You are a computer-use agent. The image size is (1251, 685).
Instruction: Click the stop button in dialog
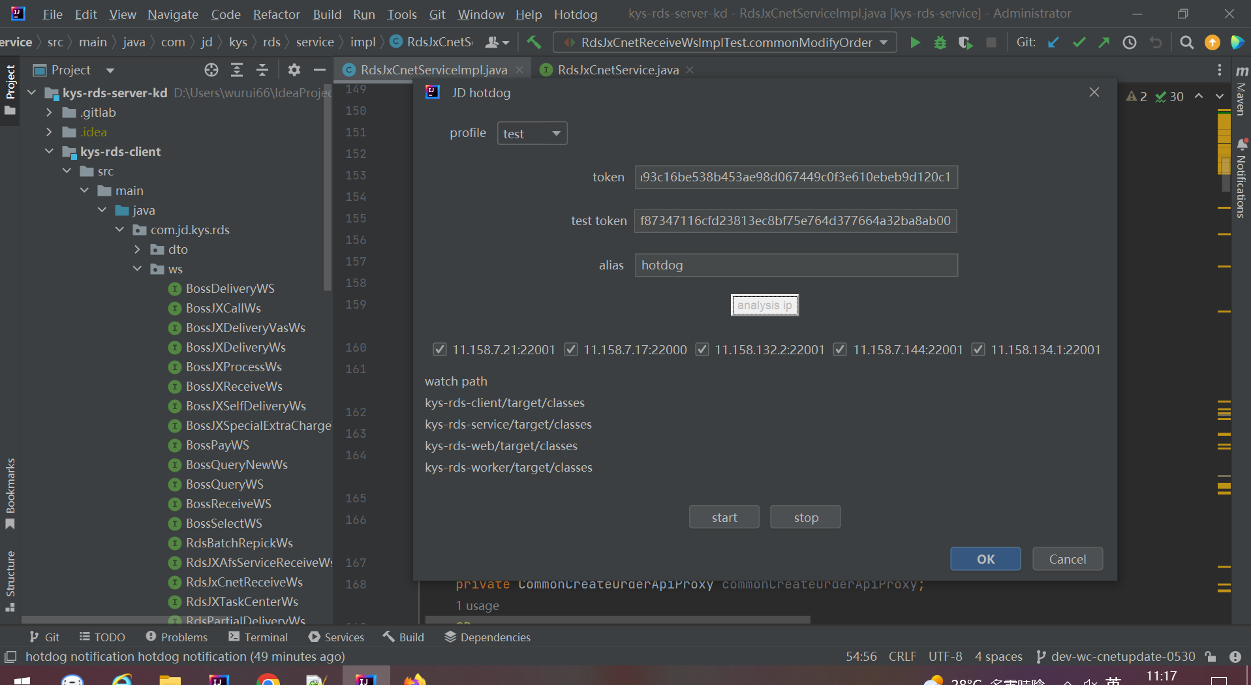pos(806,517)
